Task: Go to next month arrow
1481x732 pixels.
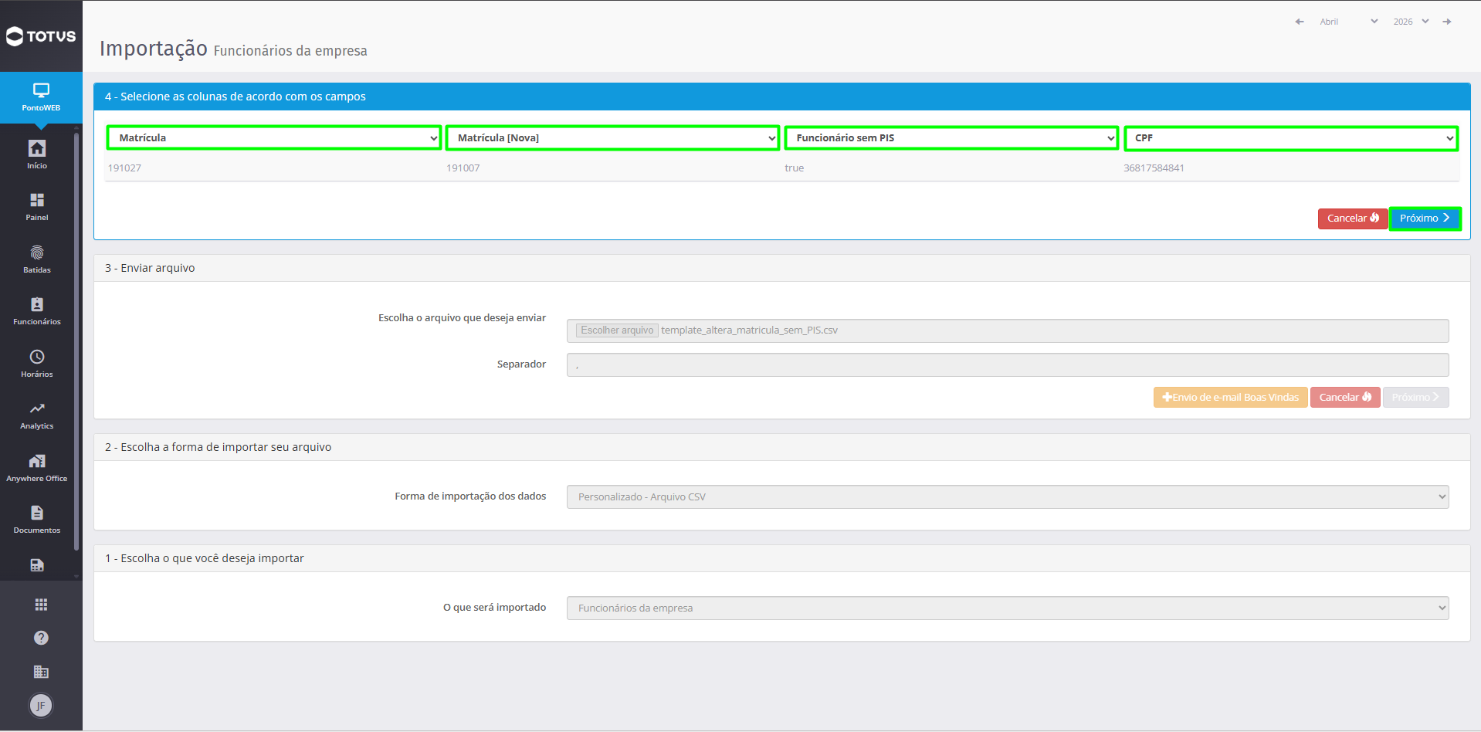Action: pos(1447,22)
